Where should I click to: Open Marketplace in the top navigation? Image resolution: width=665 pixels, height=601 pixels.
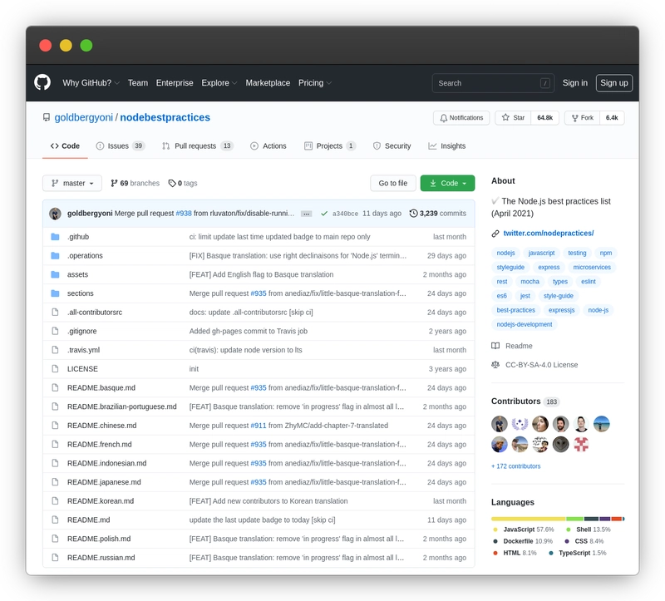click(268, 82)
